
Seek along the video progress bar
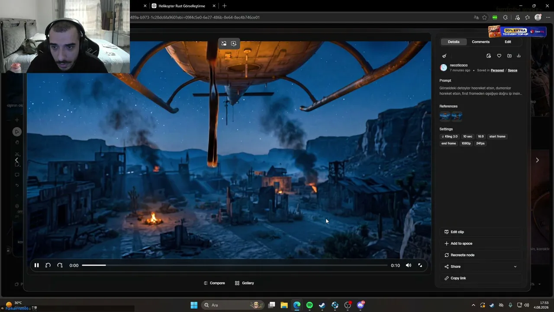pyautogui.click(x=235, y=265)
